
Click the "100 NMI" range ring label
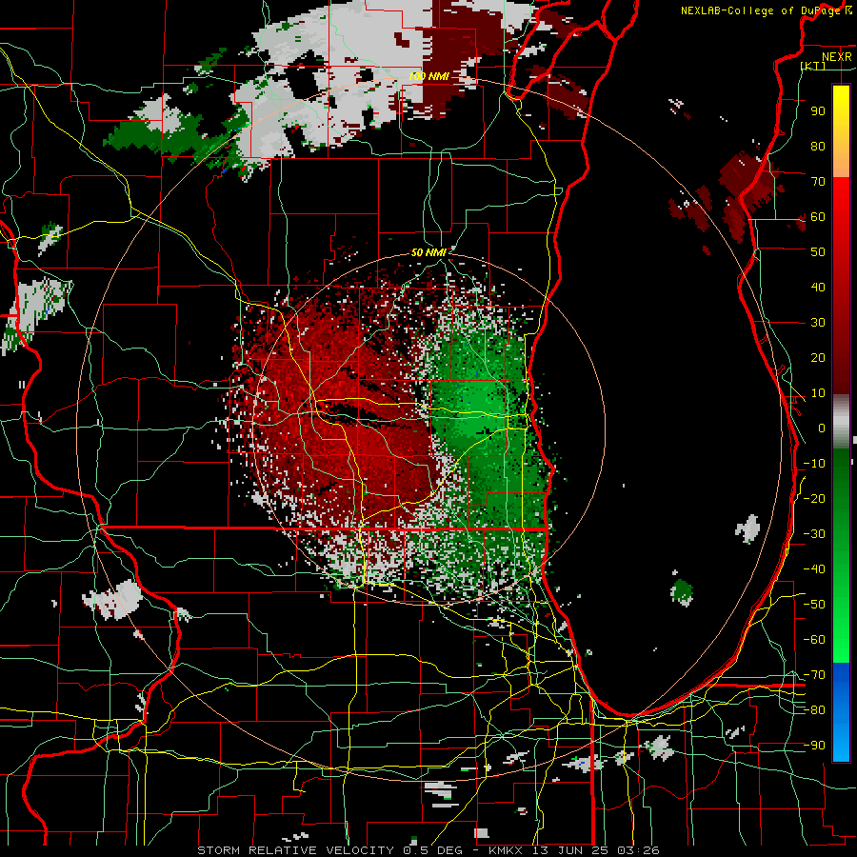click(x=429, y=76)
